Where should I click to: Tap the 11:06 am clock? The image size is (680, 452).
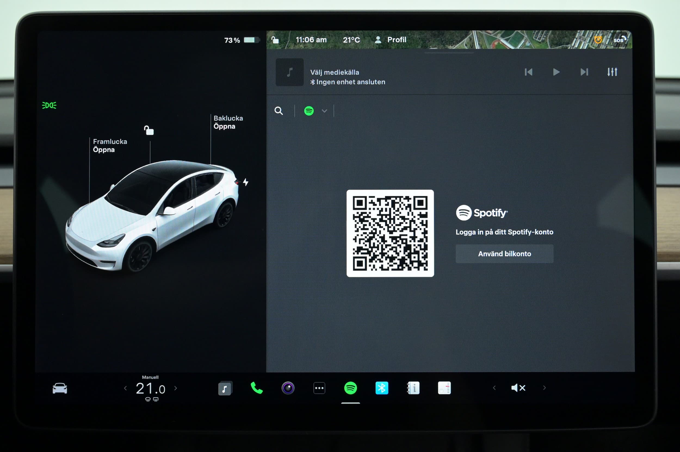click(x=311, y=40)
